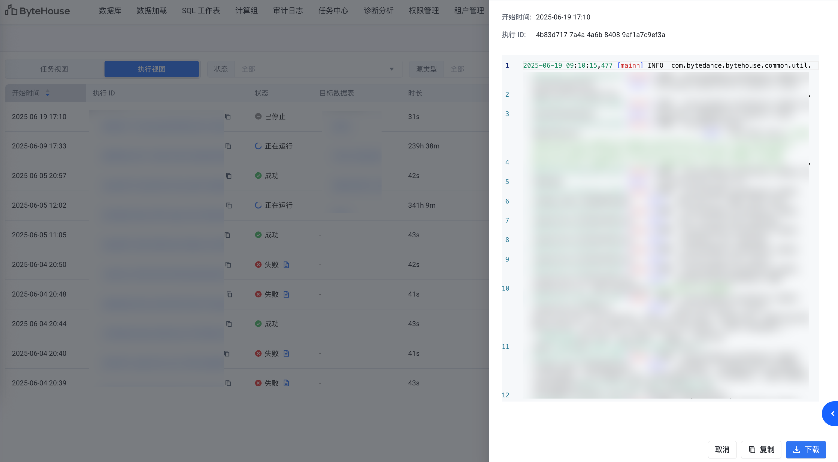Switch to the 执行视图 view
Viewport: 838px width, 462px height.
click(x=151, y=69)
